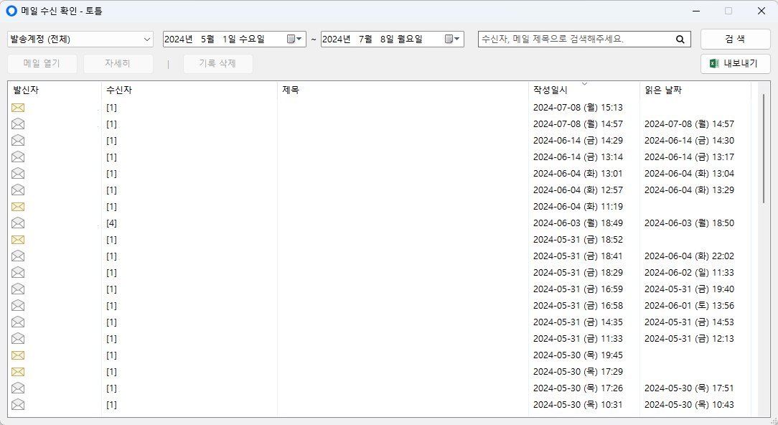Select the row with recipient count [4]
Image resolution: width=778 pixels, height=425 pixels.
(x=287, y=223)
